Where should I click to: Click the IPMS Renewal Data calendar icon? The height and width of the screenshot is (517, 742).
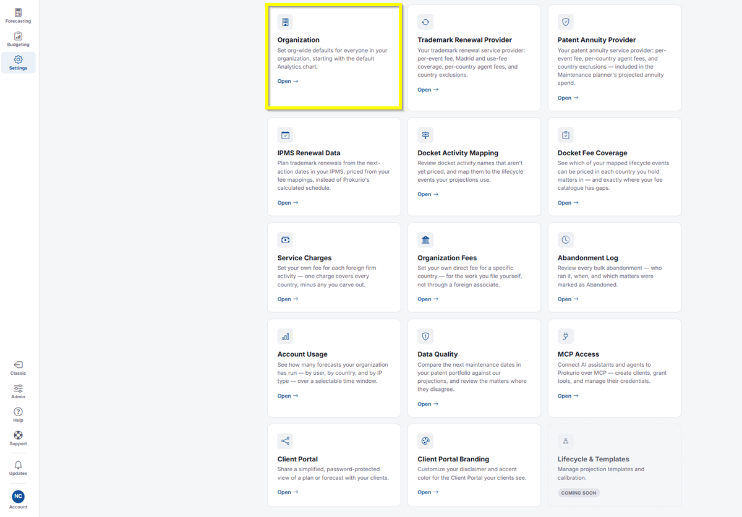(x=285, y=135)
